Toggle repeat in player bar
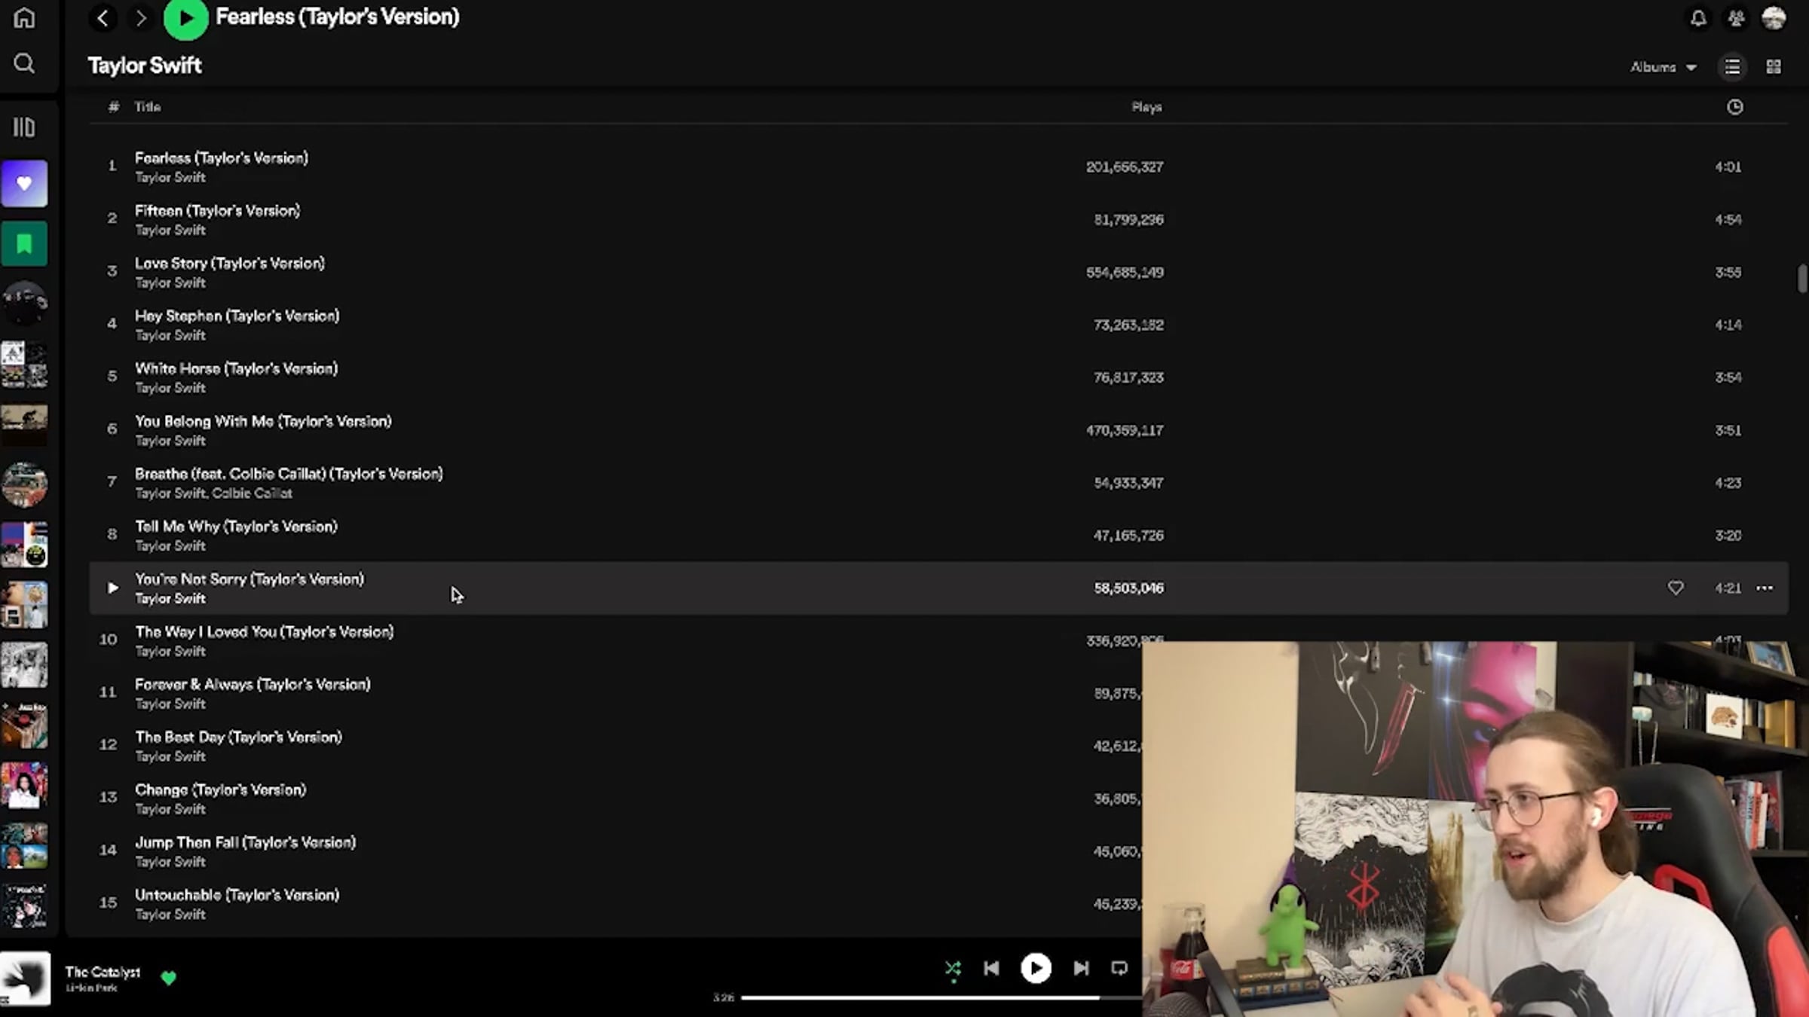This screenshot has width=1809, height=1017. point(1119,968)
